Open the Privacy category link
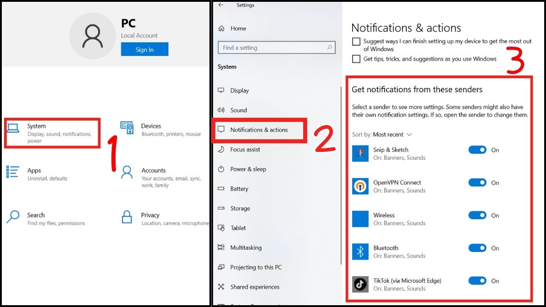The height and width of the screenshot is (307, 546). [165, 219]
